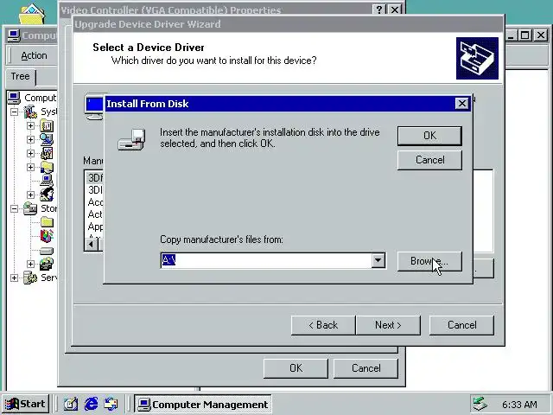
Task: Select the '3Dl' manufacturer list entry
Action: [95, 190]
